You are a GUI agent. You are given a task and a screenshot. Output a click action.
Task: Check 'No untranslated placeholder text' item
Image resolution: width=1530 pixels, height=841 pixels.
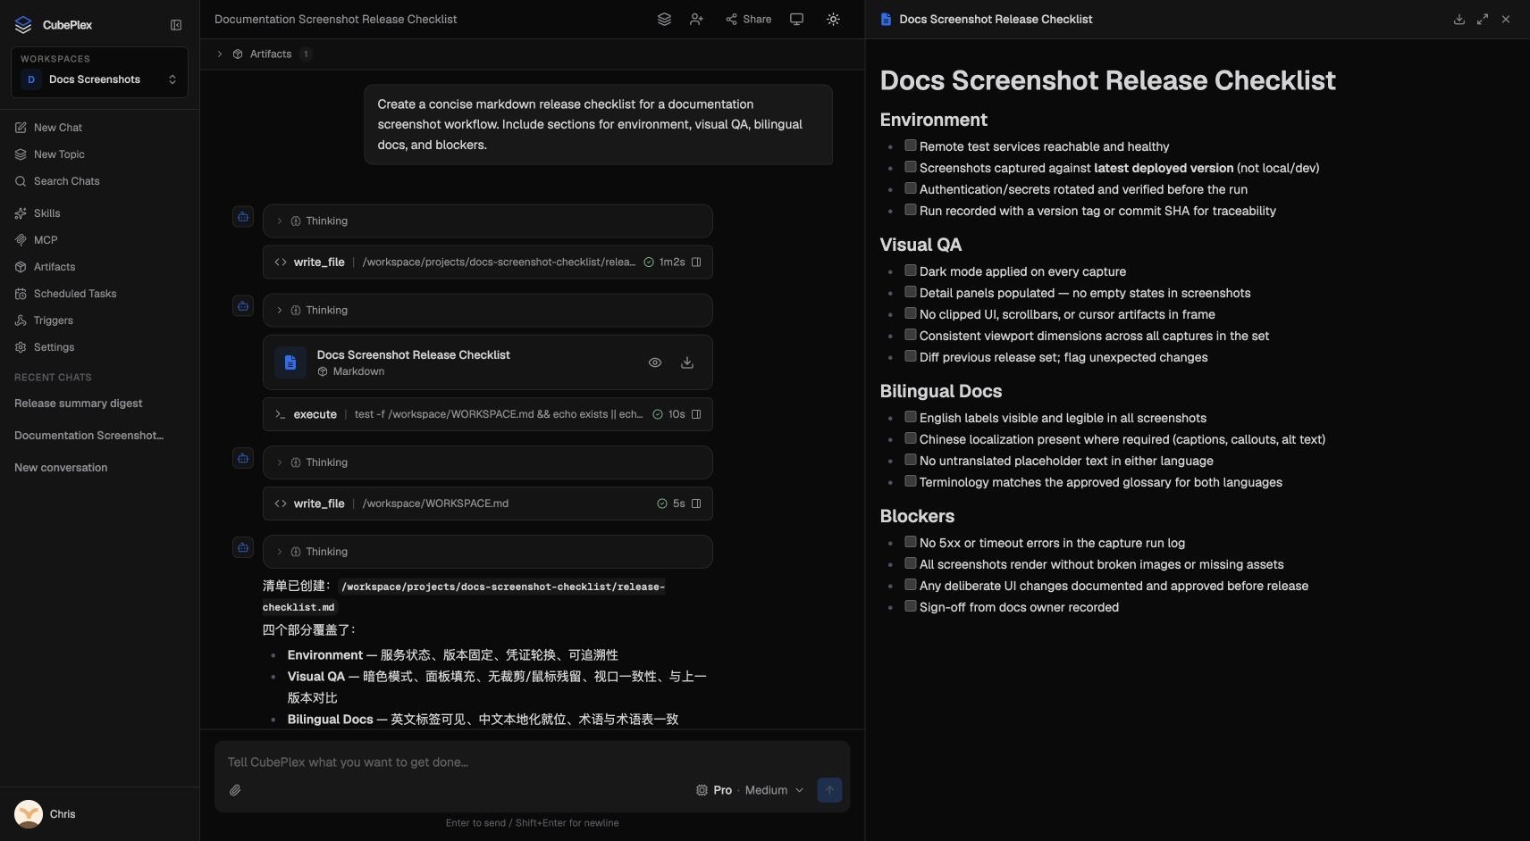pyautogui.click(x=911, y=460)
